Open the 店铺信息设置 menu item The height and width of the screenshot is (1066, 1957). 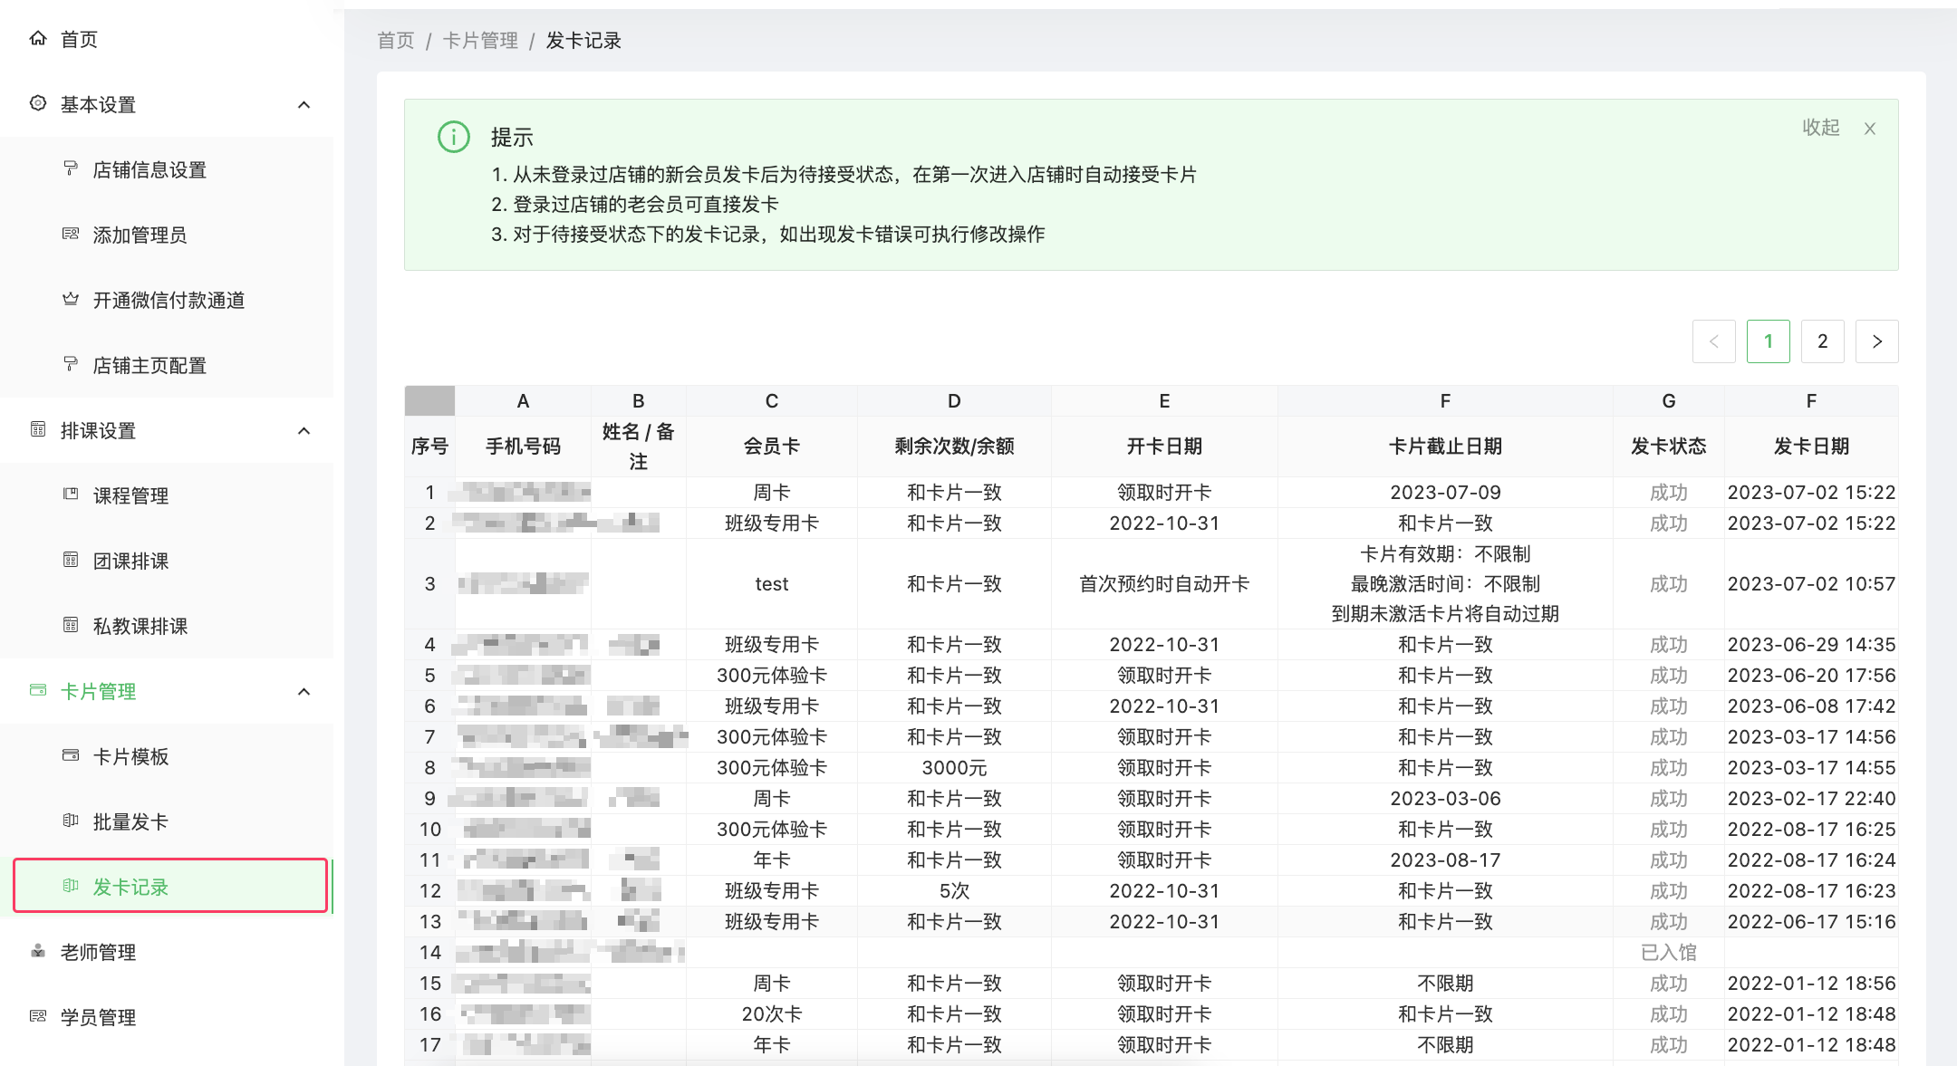(x=167, y=169)
